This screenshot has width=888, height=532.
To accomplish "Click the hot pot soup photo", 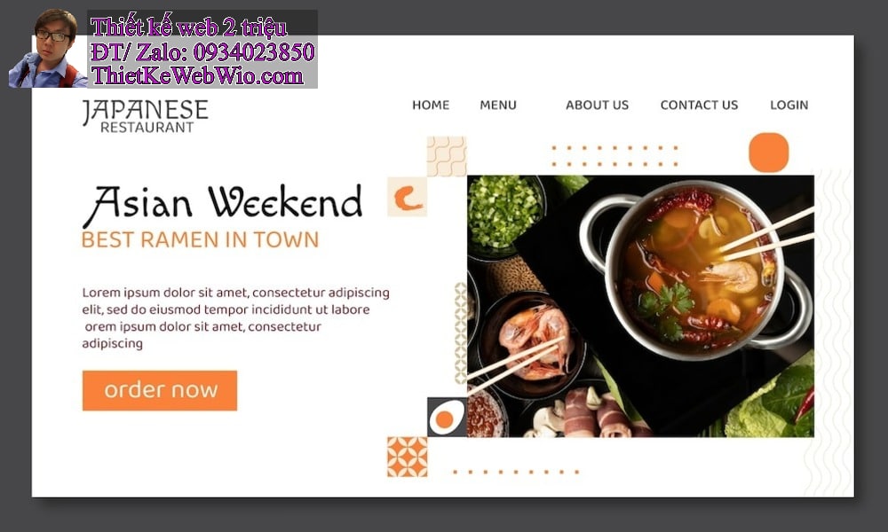I will (x=640, y=306).
